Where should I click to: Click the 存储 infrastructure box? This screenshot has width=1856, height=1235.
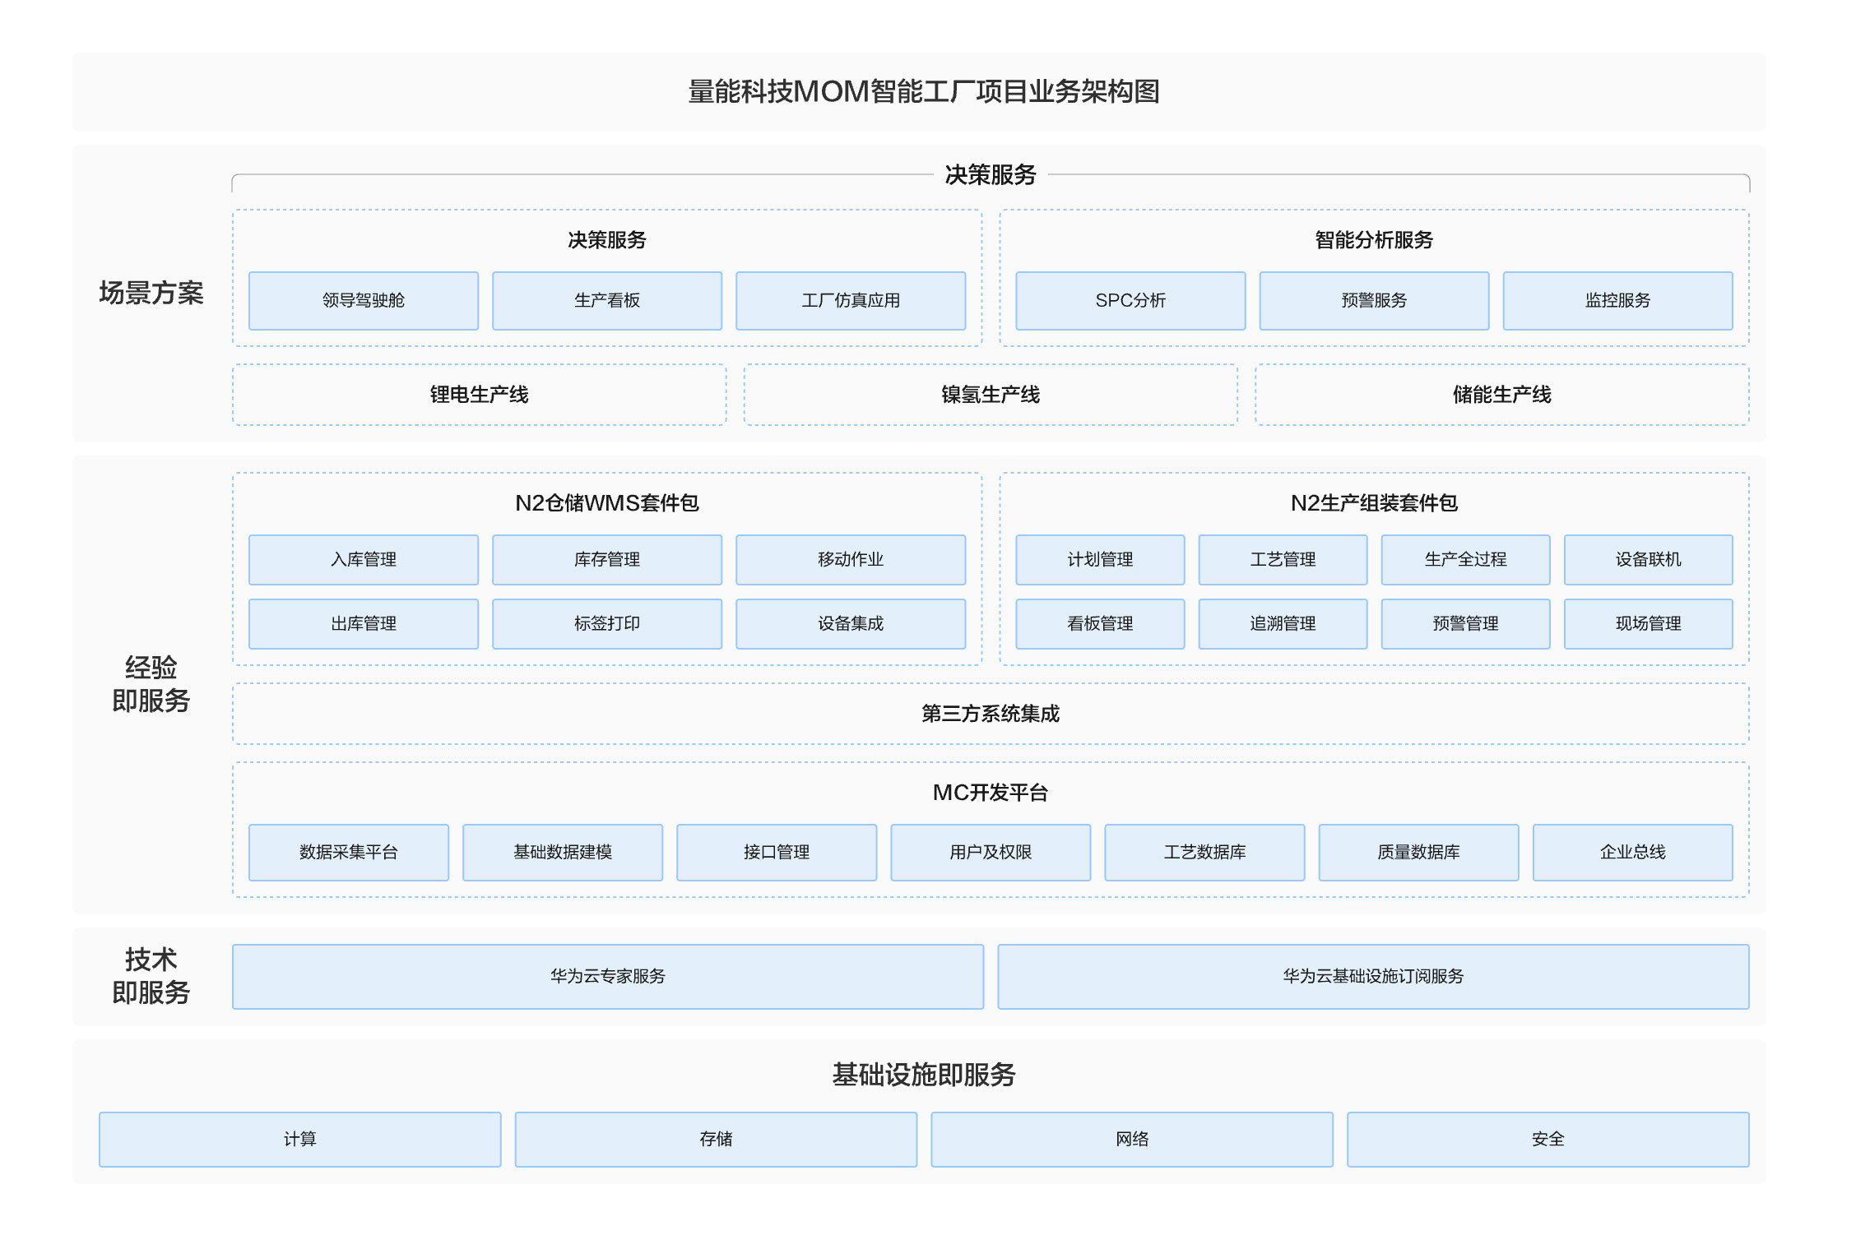click(715, 1140)
